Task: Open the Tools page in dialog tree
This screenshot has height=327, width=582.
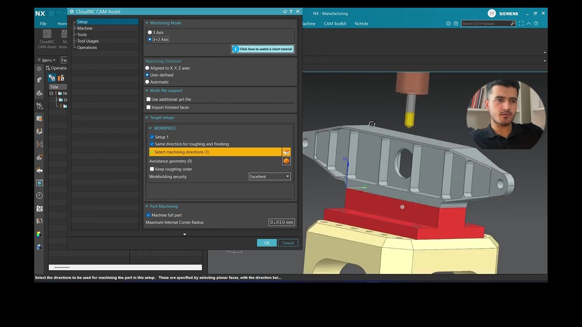Action: 82,35
